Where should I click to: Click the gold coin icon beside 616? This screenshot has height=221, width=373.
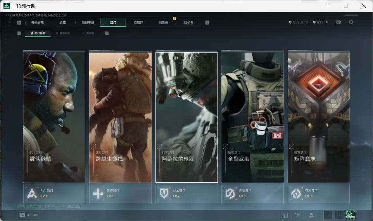point(314,22)
